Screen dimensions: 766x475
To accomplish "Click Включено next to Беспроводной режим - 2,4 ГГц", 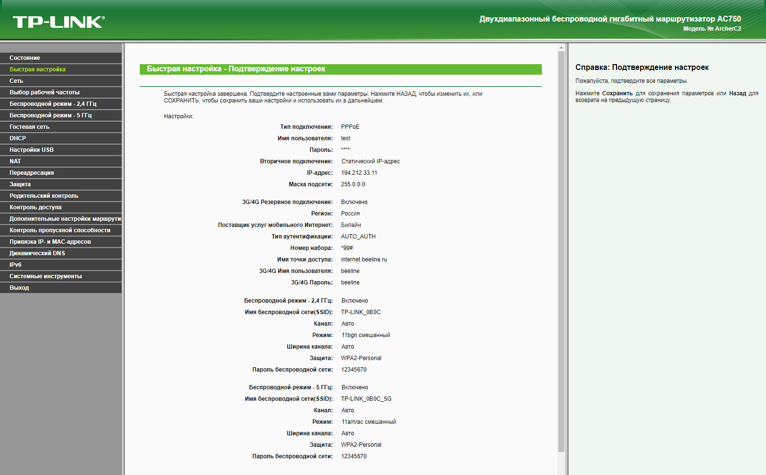I will [355, 301].
